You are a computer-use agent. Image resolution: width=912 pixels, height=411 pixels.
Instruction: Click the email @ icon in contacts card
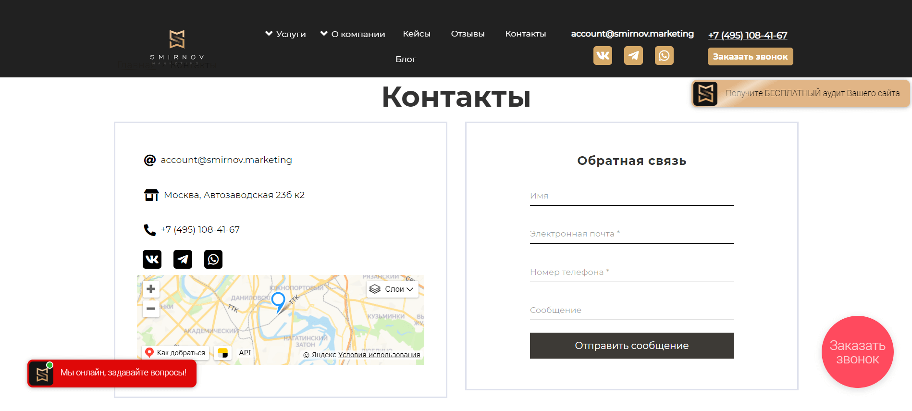(x=150, y=160)
